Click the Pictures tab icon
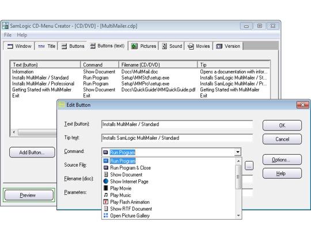The image size is (311, 244). [x=134, y=46]
